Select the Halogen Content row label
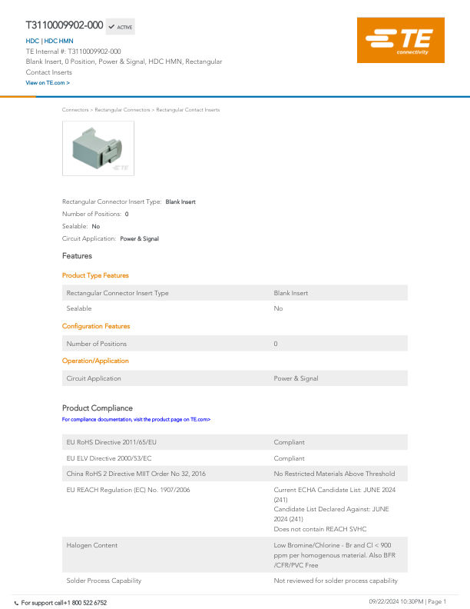This screenshot has height=609, width=470. [x=92, y=545]
